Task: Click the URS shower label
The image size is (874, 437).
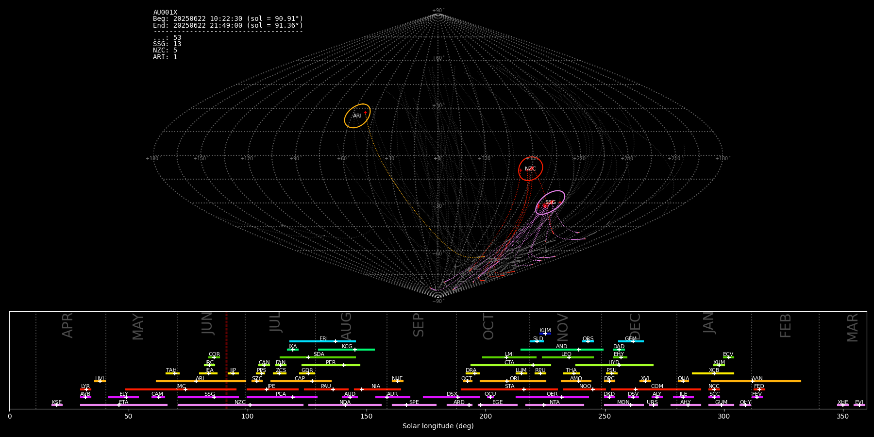Action: (x=652, y=403)
